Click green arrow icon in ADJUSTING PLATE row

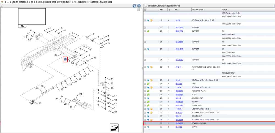tap(148, 91)
